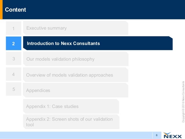This screenshot has width=185, height=139.
Task: Click the Content slide title
Action: (15, 10)
